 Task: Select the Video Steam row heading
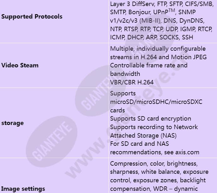[20, 65]
